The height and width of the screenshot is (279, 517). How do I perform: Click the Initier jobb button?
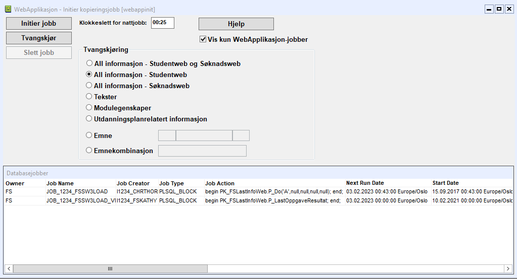pyautogui.click(x=38, y=23)
